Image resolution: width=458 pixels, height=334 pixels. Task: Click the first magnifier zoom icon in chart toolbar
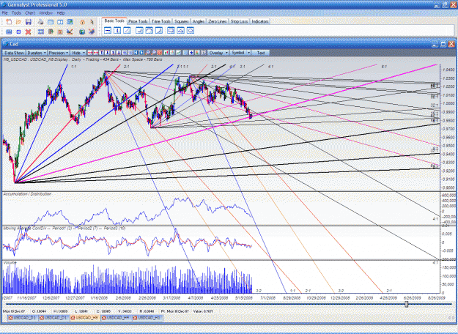pos(148,53)
